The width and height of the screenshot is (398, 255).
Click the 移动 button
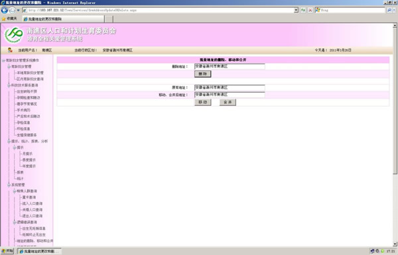(x=203, y=102)
